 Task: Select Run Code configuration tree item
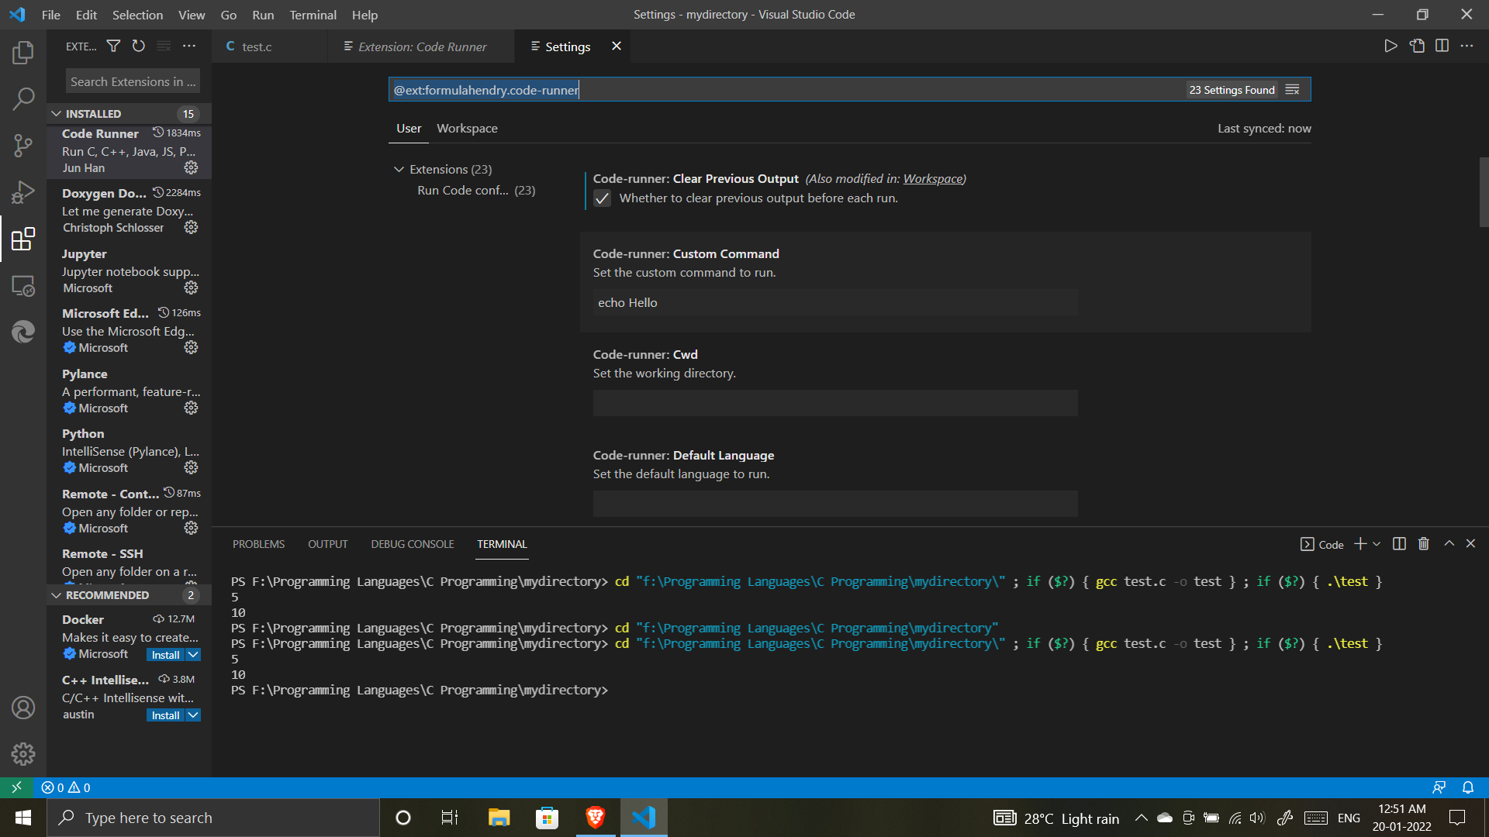pos(476,191)
